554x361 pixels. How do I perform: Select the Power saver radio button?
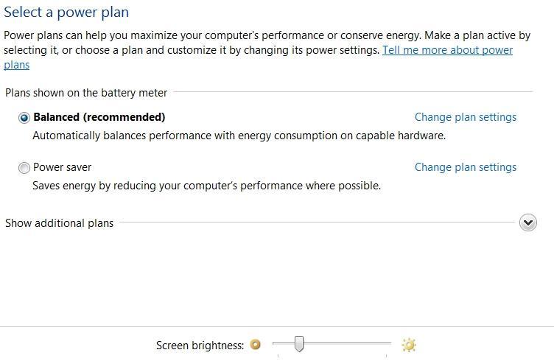[24, 168]
